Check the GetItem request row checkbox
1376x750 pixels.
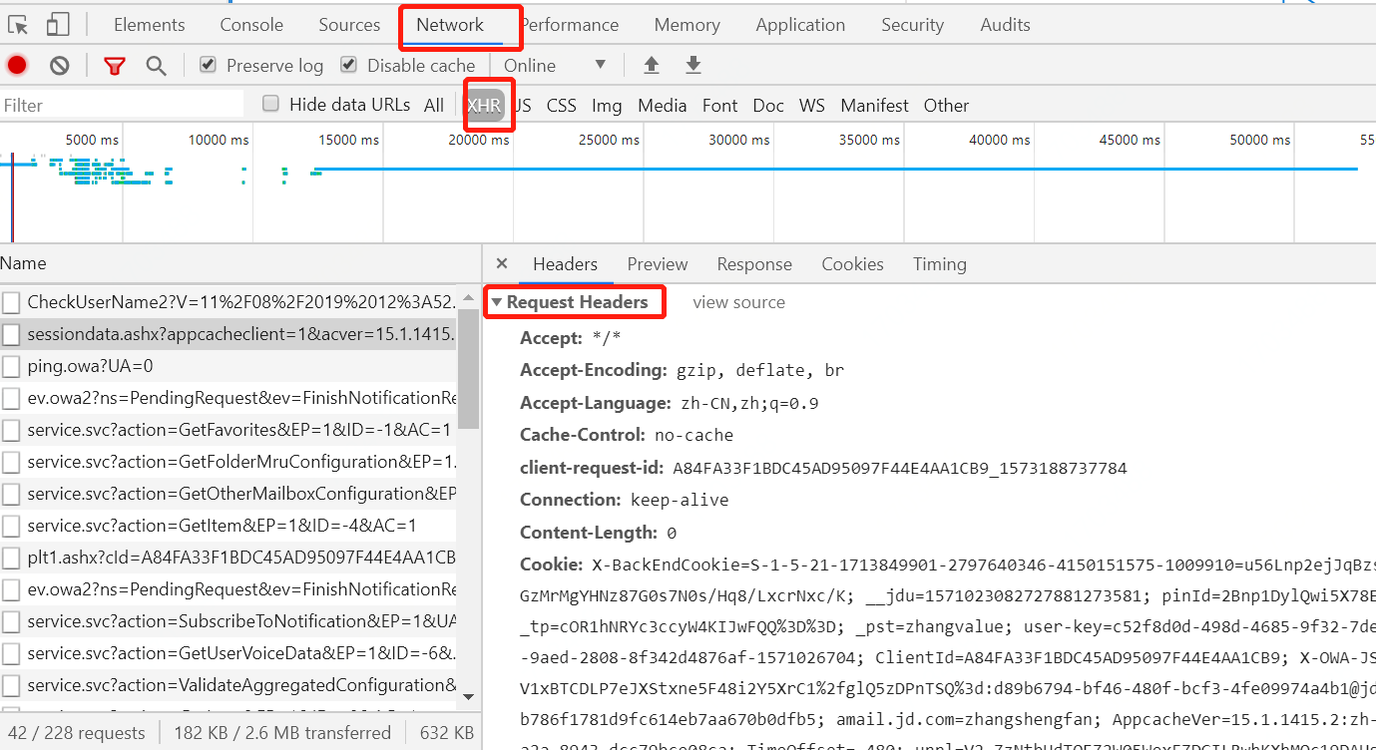(11, 526)
